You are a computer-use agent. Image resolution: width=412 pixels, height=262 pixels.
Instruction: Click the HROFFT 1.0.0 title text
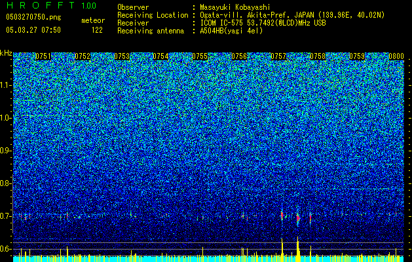51,5
